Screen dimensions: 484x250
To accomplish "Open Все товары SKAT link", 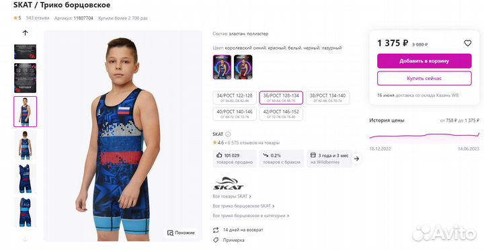I will [x=232, y=196].
